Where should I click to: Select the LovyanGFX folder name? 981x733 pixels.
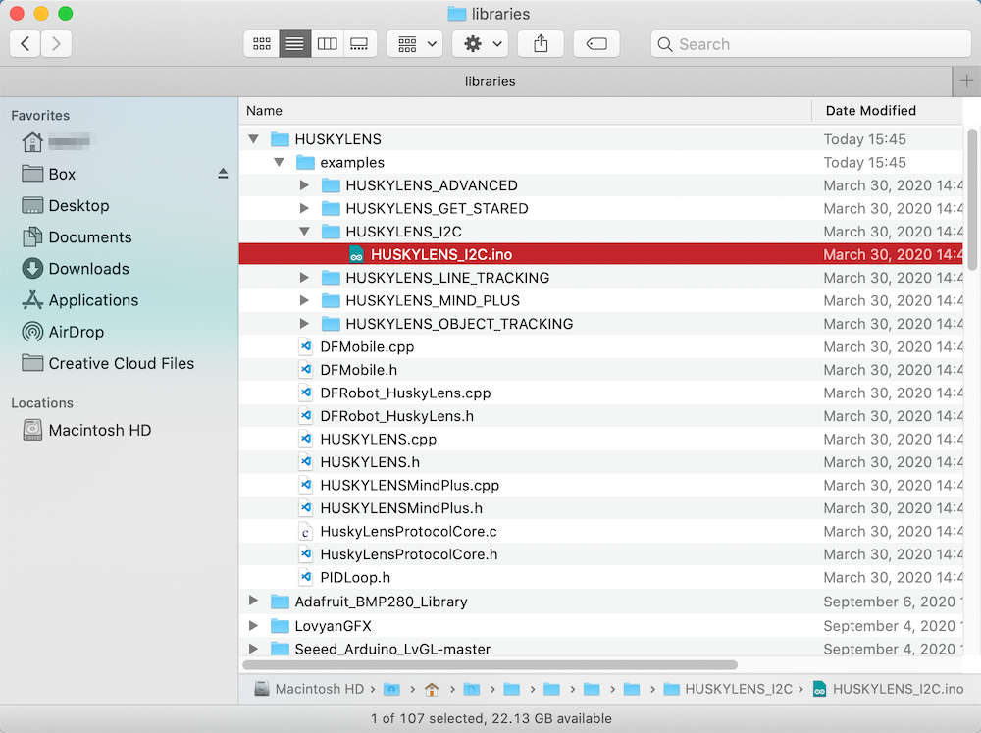tap(333, 626)
